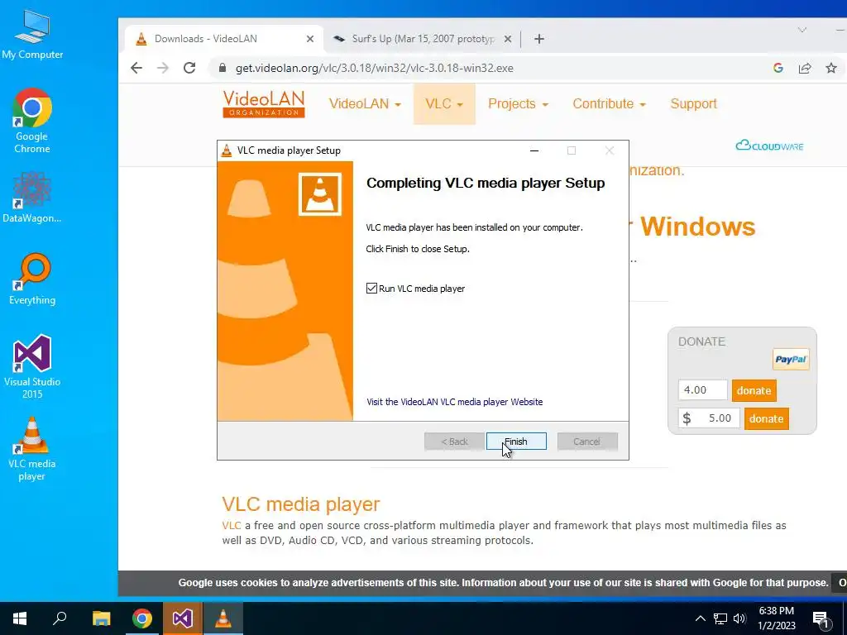Image resolution: width=847 pixels, height=635 pixels.
Task: Follow the orange VLC text link
Action: tap(232, 525)
